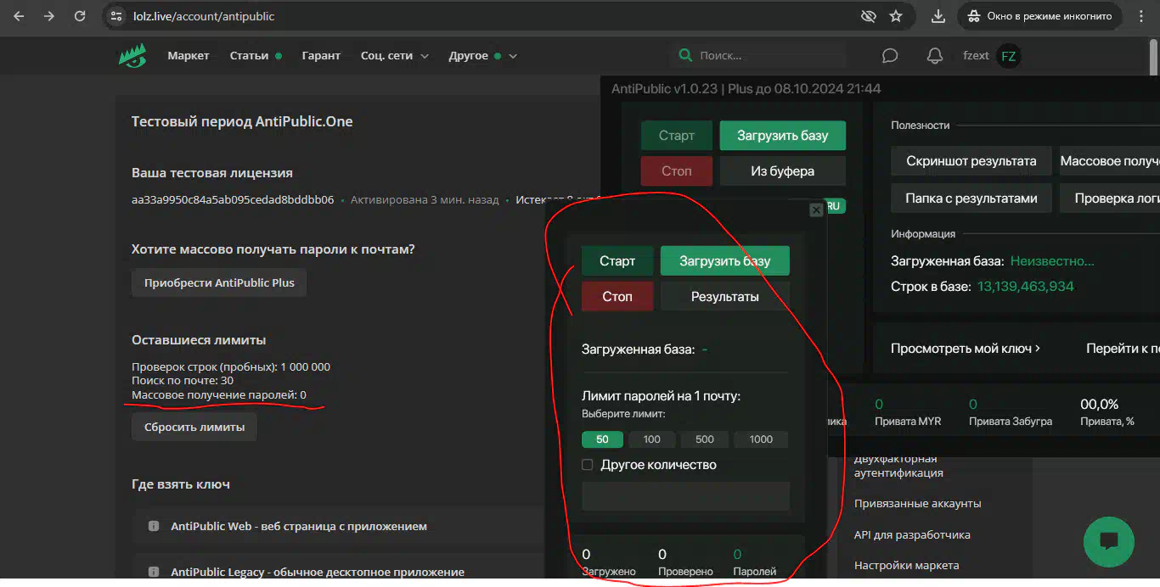Click Стоп in the circled popup
Image resolution: width=1160 pixels, height=587 pixels.
(617, 296)
